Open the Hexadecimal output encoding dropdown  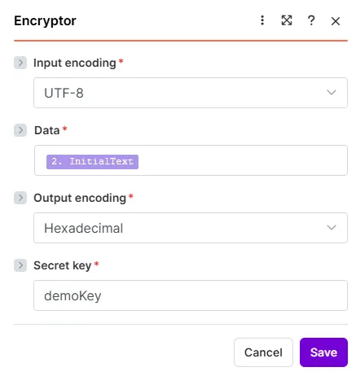pos(191,228)
